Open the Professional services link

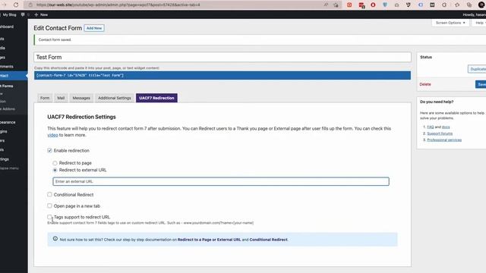tap(444, 140)
